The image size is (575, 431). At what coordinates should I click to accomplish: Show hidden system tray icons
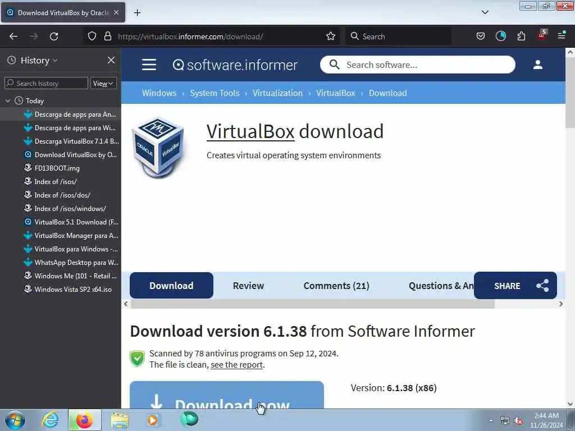(491, 420)
